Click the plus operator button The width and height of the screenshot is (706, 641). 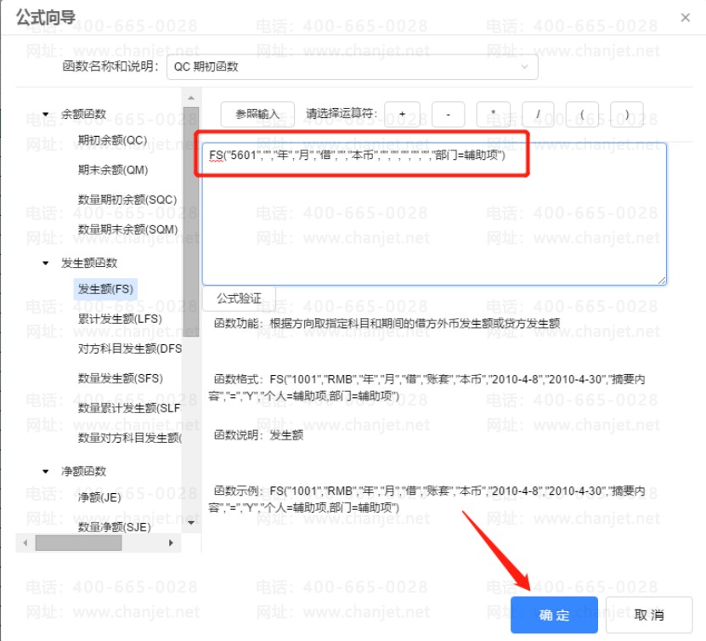pyautogui.click(x=401, y=114)
